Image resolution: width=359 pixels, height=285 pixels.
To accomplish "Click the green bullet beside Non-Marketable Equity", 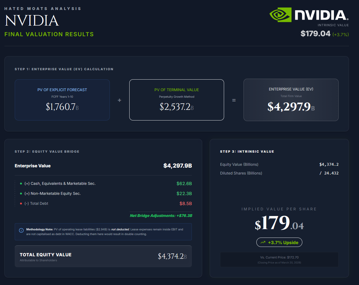I will (21, 194).
